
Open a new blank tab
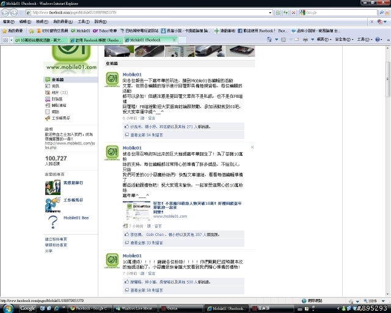pos(182,40)
